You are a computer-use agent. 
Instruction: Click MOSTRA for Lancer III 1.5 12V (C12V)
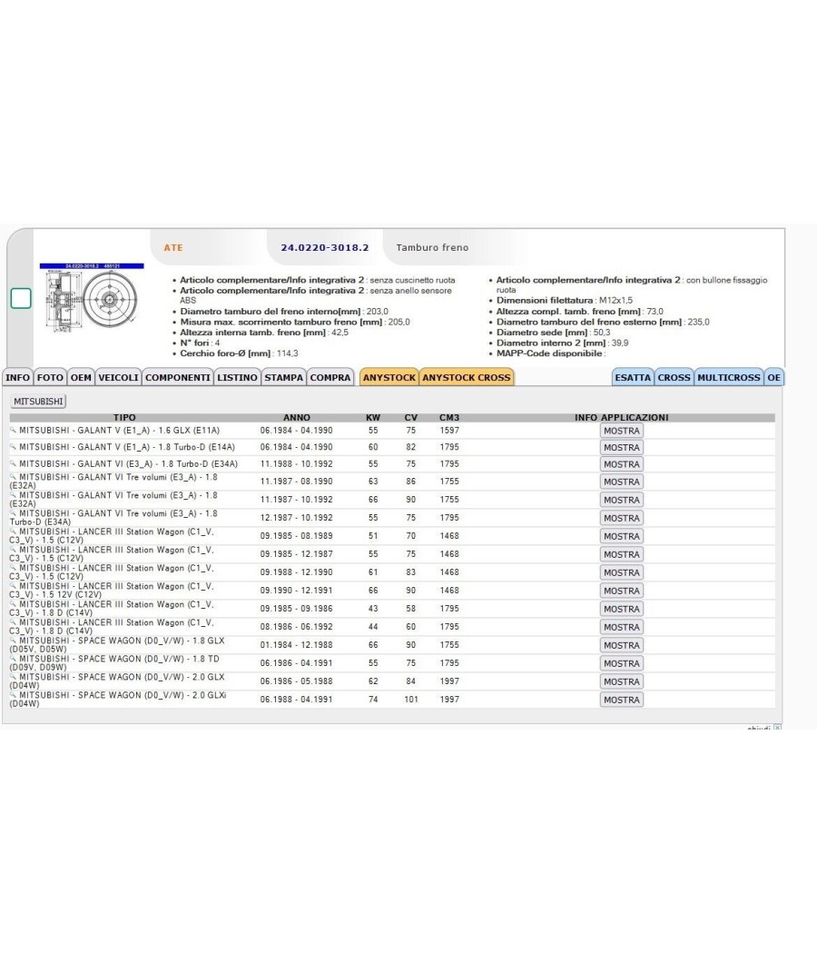tap(621, 591)
